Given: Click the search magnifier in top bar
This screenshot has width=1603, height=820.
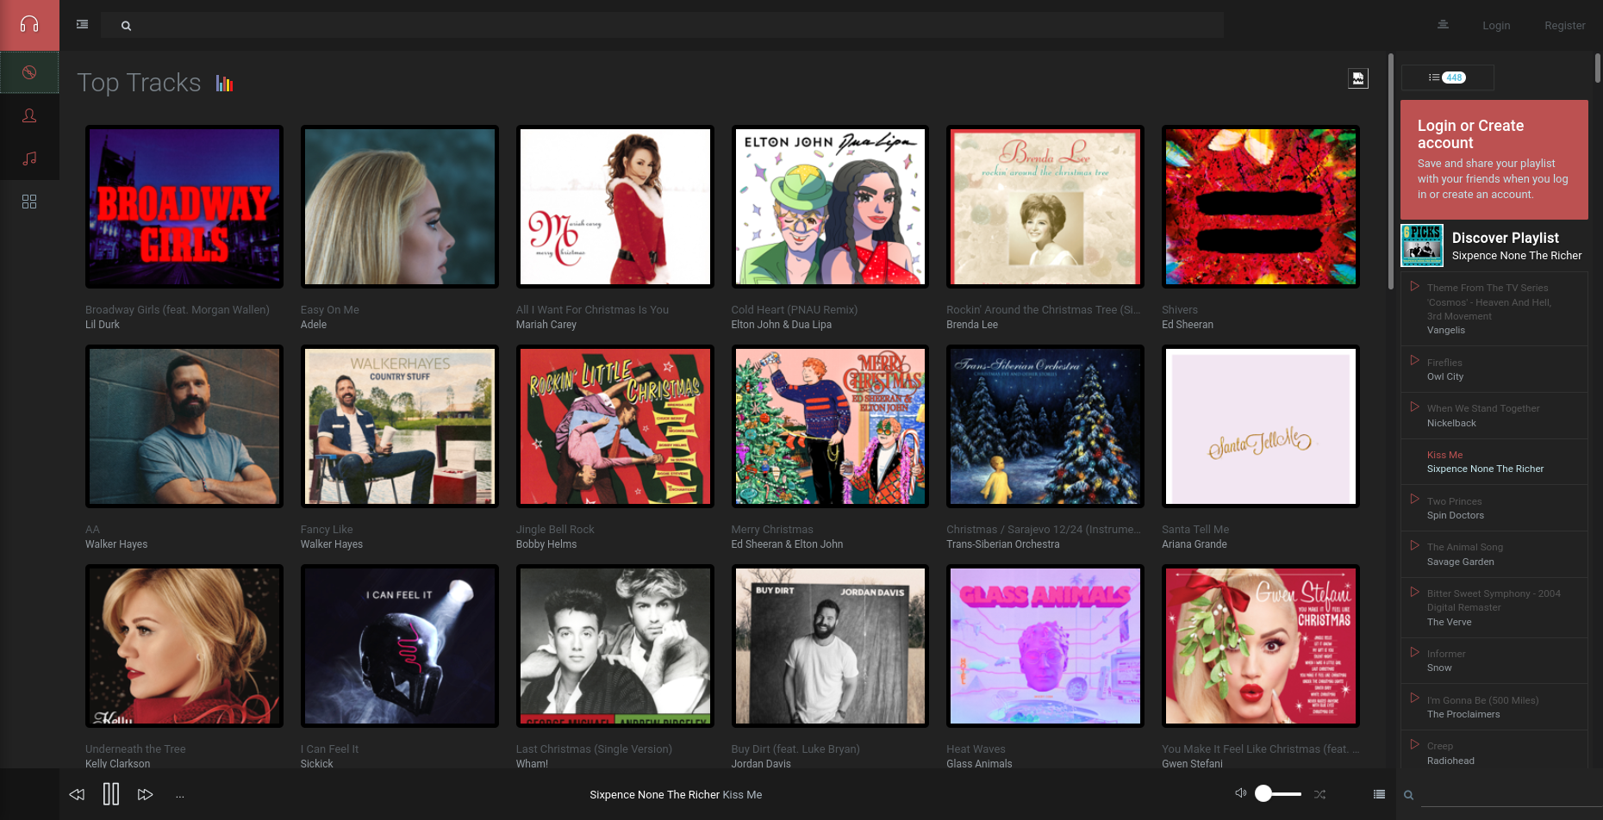Looking at the screenshot, I should coord(126,26).
